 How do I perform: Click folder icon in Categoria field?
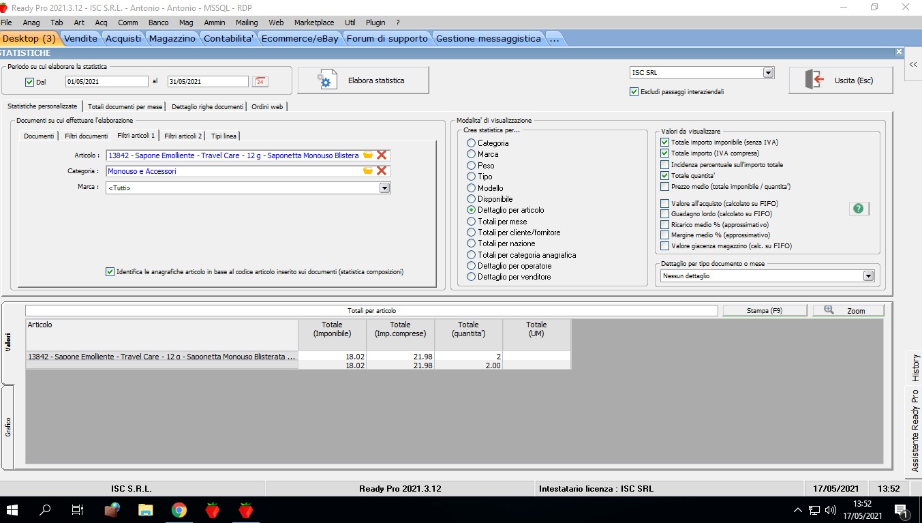368,171
